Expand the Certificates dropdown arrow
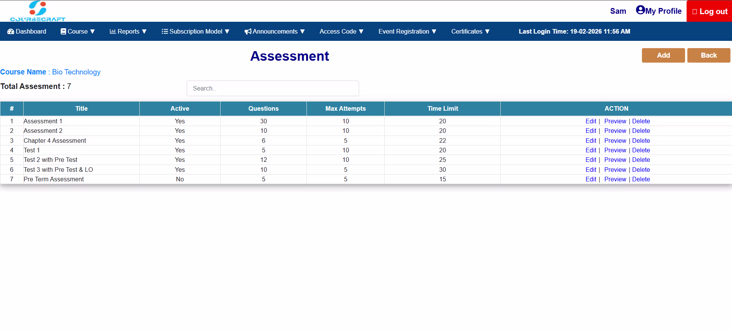This screenshot has height=331, width=732. 487,32
